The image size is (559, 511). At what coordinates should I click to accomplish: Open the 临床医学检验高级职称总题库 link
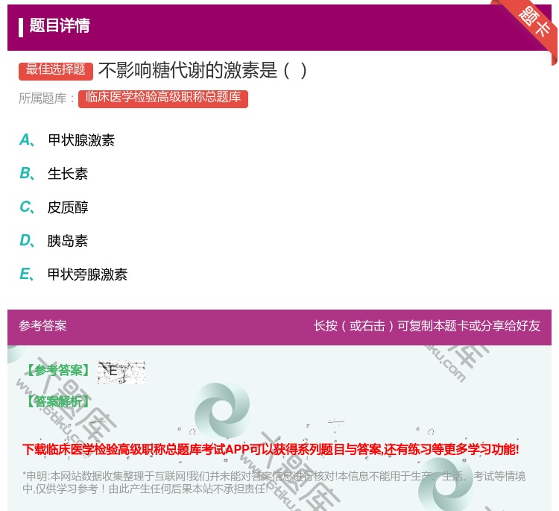pyautogui.click(x=163, y=98)
